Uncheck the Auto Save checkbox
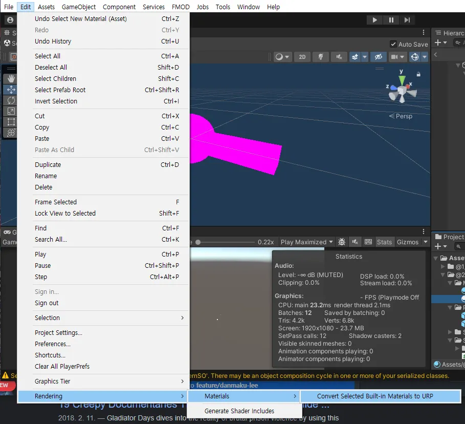 (x=393, y=44)
